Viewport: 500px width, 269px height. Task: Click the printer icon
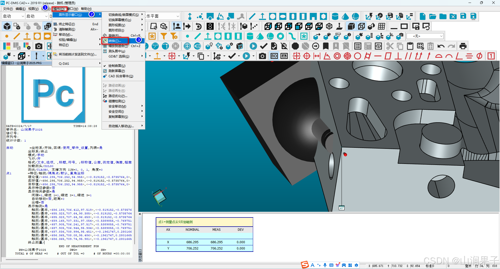[463, 46]
